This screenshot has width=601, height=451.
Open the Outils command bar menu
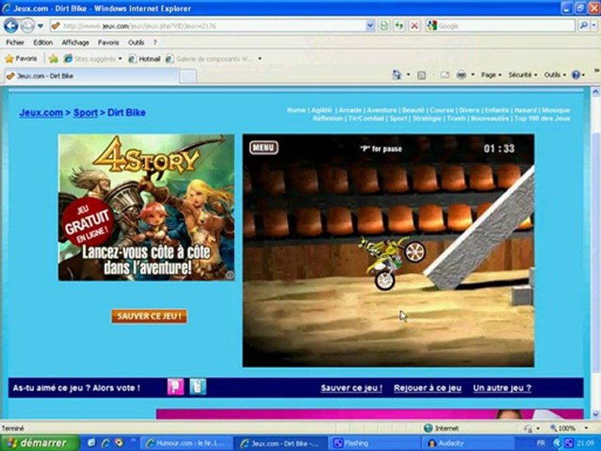554,75
